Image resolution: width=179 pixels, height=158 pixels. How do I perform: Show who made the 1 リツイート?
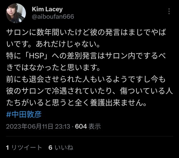click(x=24, y=148)
